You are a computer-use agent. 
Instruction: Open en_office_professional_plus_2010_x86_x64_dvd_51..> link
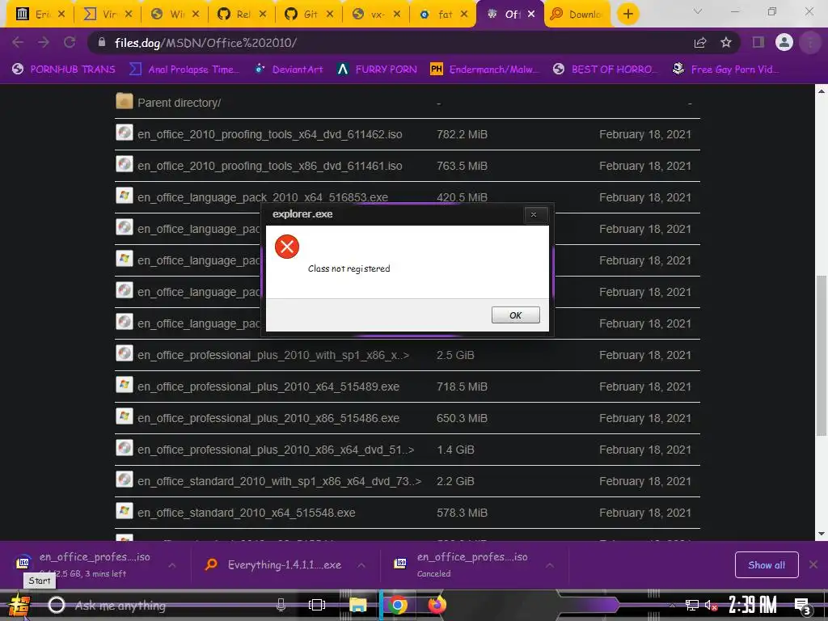click(x=276, y=450)
